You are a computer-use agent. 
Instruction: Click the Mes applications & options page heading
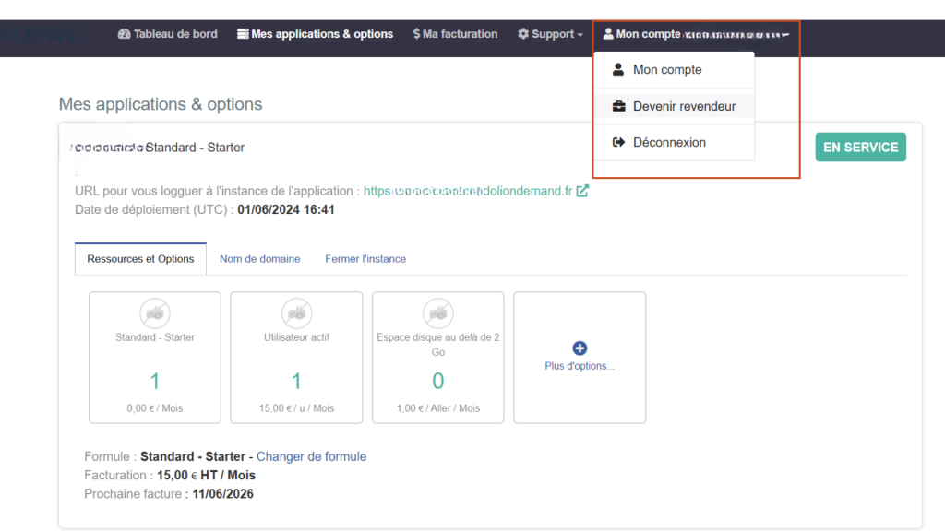pos(161,104)
